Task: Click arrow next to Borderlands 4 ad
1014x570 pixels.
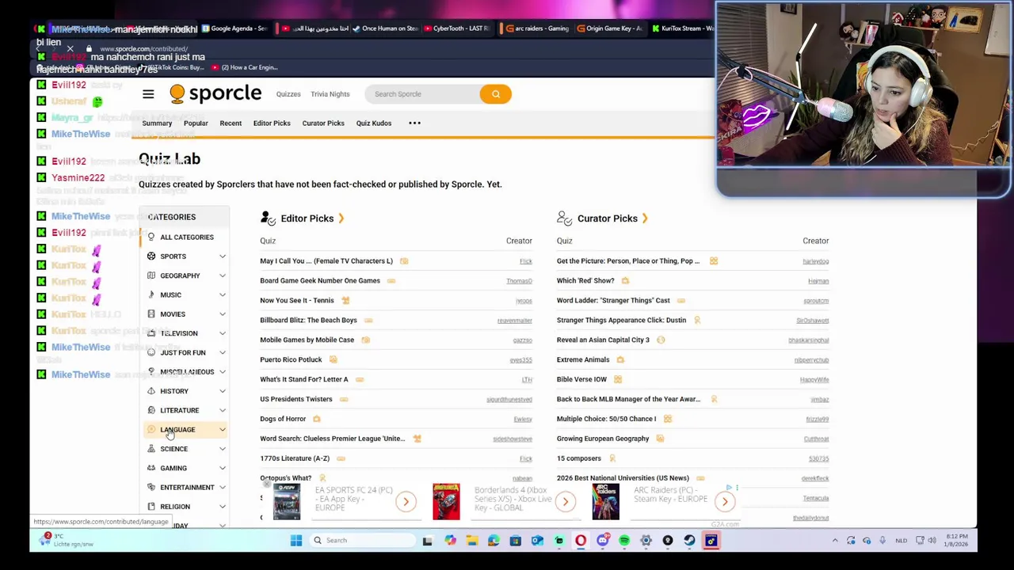Action: click(565, 501)
